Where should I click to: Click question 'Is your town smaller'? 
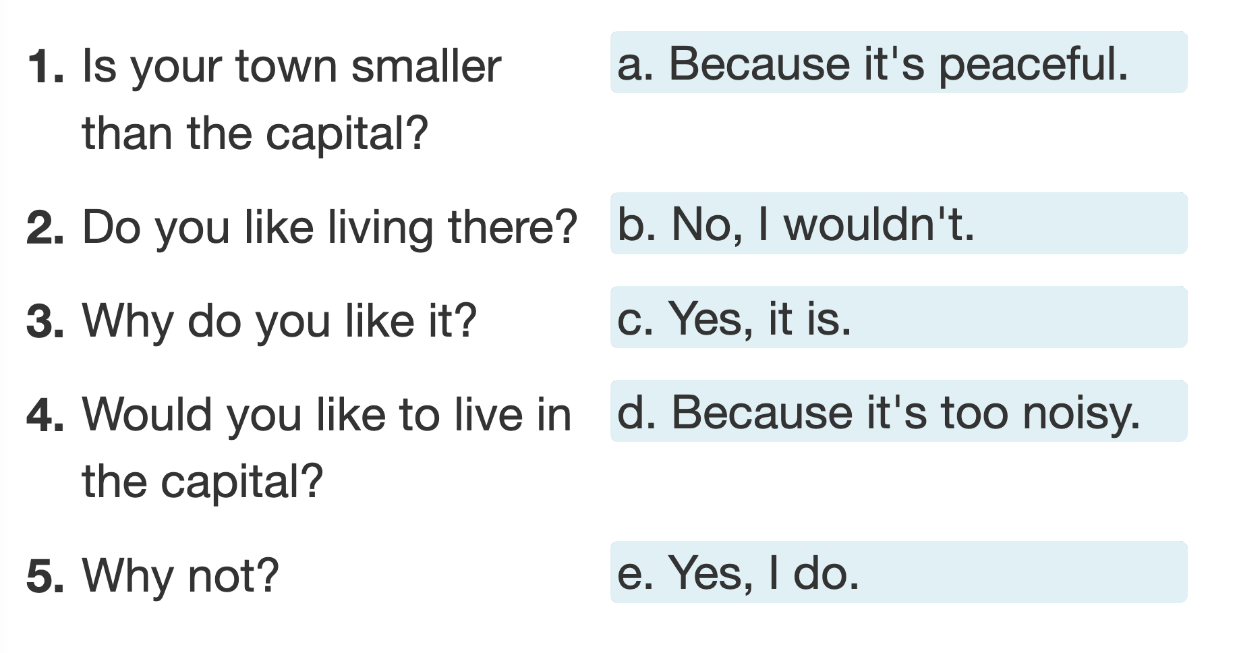[291, 67]
